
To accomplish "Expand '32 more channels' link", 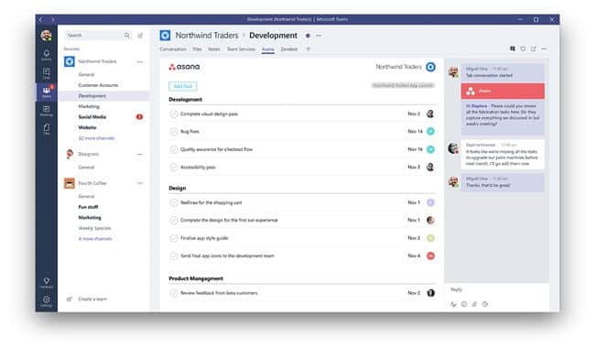I will coord(96,138).
